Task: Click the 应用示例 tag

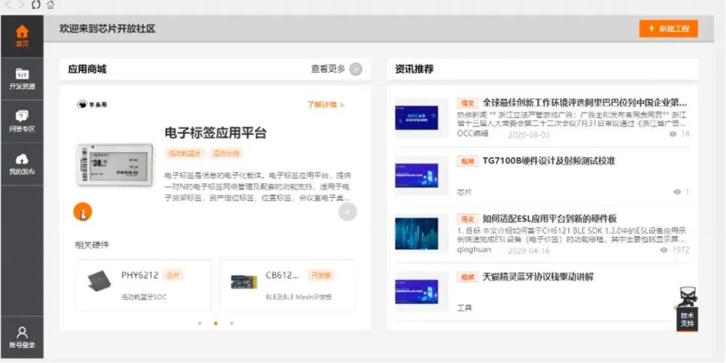Action: (x=226, y=154)
